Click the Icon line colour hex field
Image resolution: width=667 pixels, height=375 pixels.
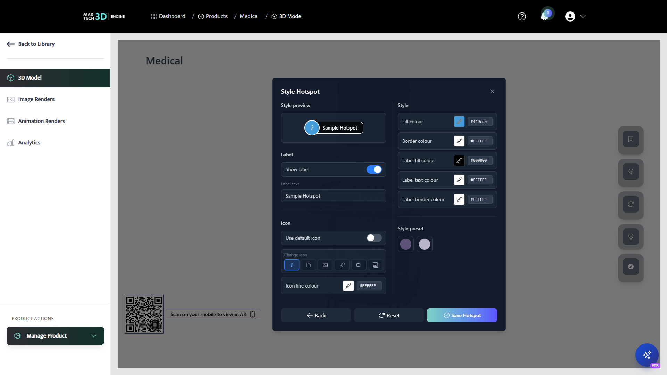point(369,286)
